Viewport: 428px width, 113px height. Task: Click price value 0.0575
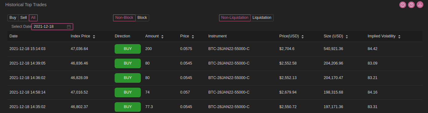click(186, 49)
